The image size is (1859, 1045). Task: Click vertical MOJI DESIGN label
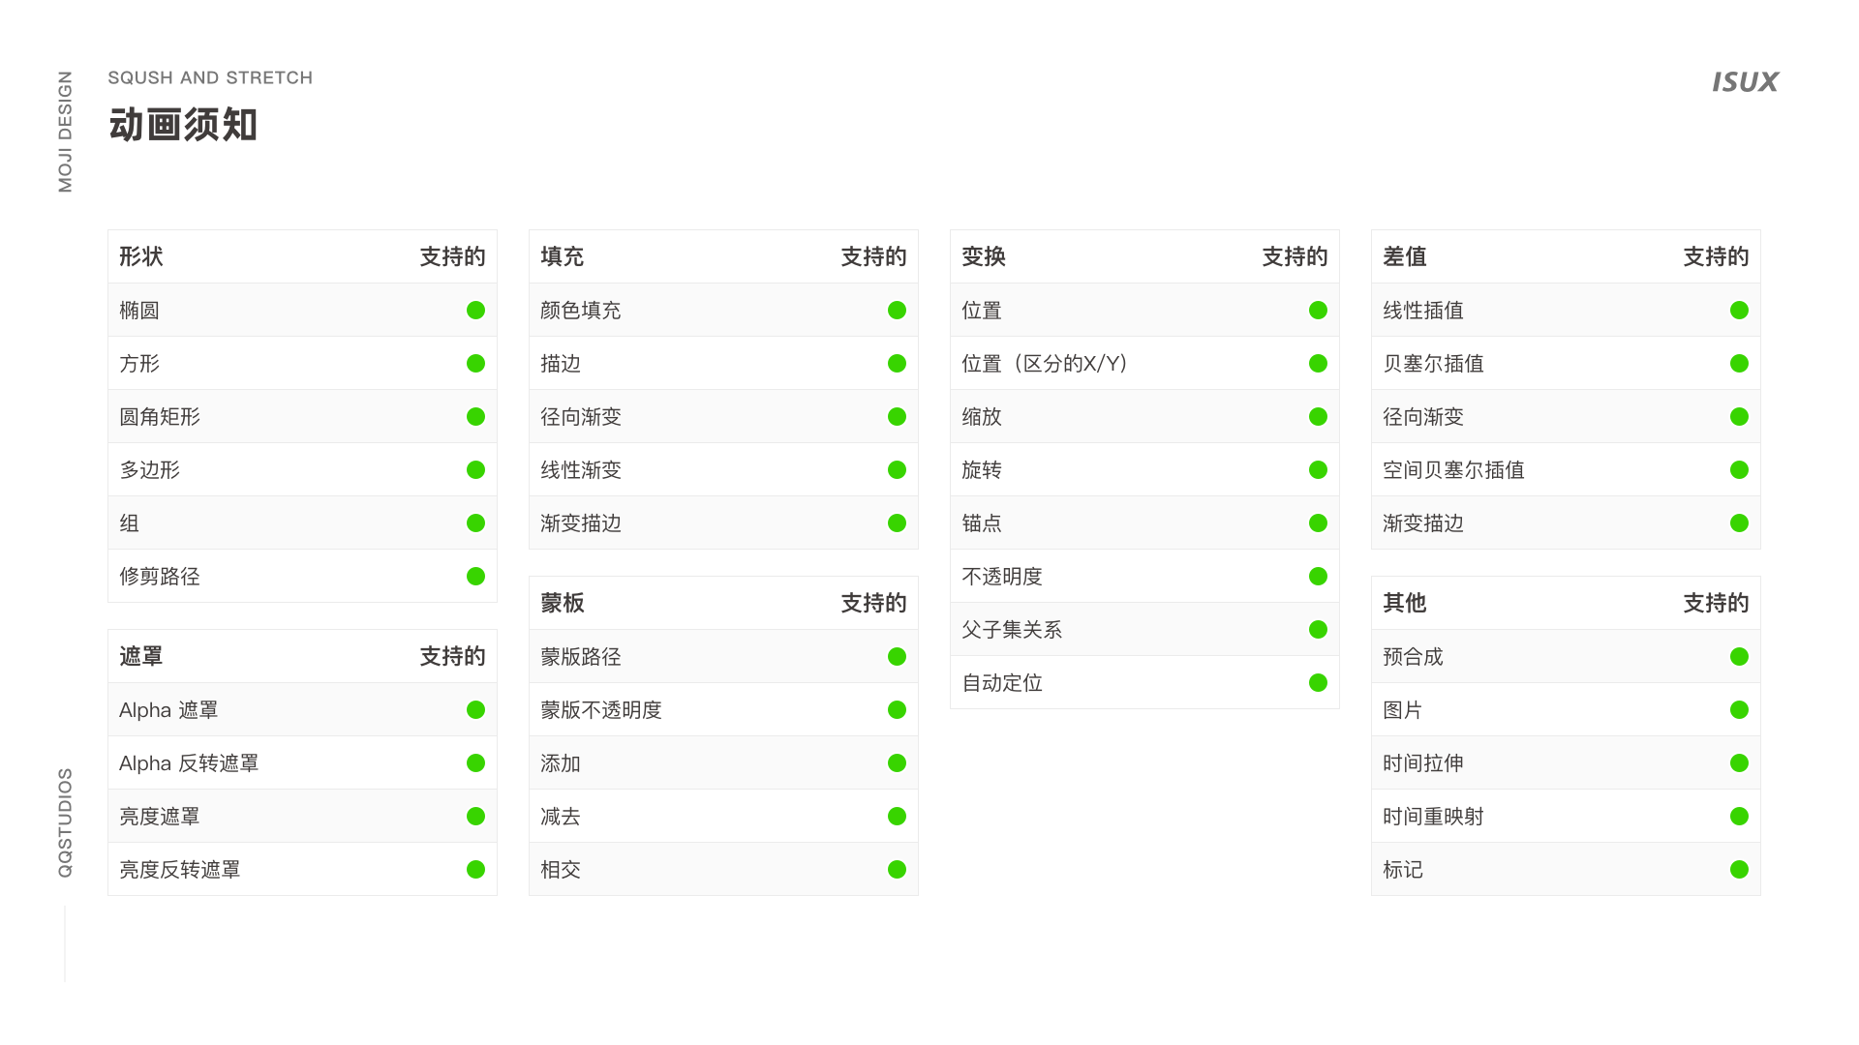point(65,132)
